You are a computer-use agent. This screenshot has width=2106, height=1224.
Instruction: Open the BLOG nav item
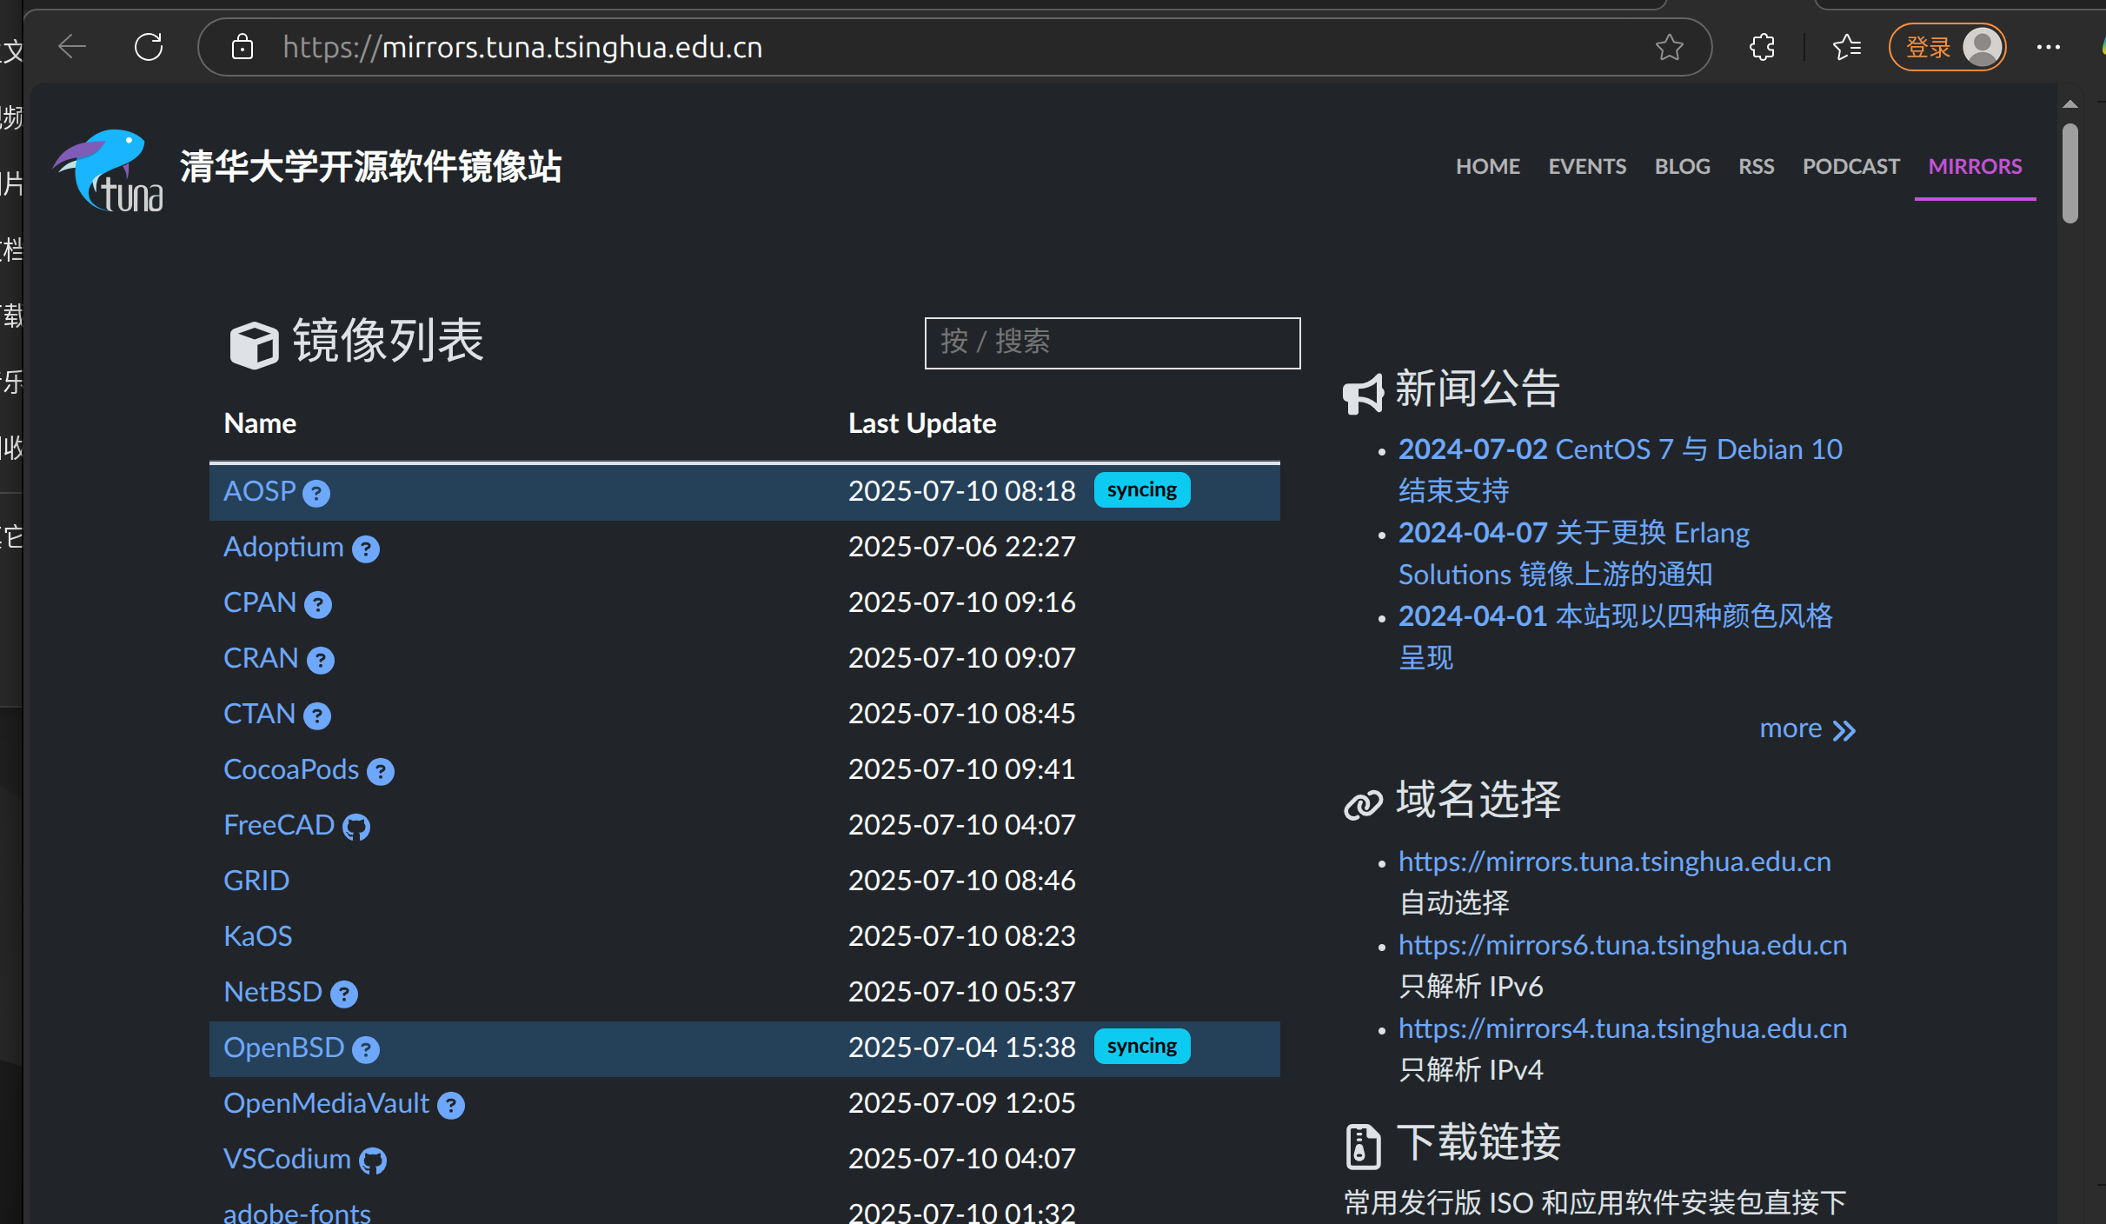pyautogui.click(x=1682, y=166)
